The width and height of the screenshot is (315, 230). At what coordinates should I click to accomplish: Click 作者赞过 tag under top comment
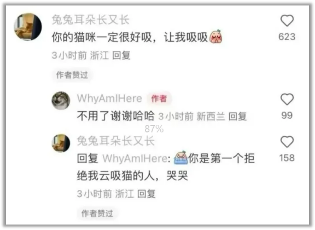coord(72,75)
